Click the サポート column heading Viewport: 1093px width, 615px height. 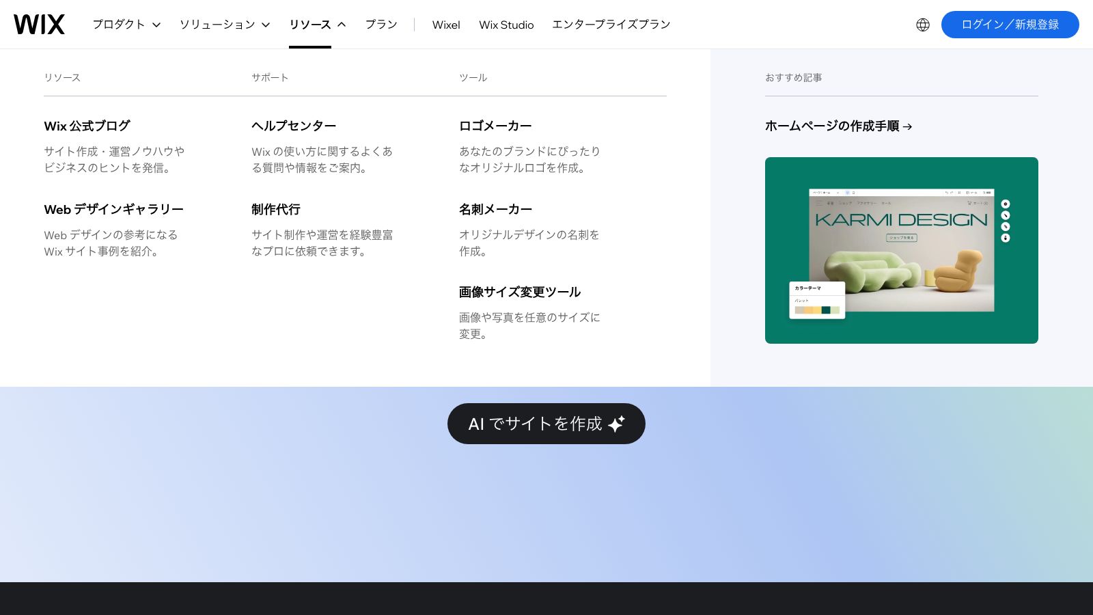pos(270,77)
